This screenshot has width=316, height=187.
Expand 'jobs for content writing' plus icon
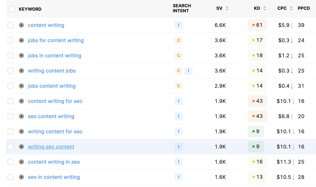click(22, 40)
